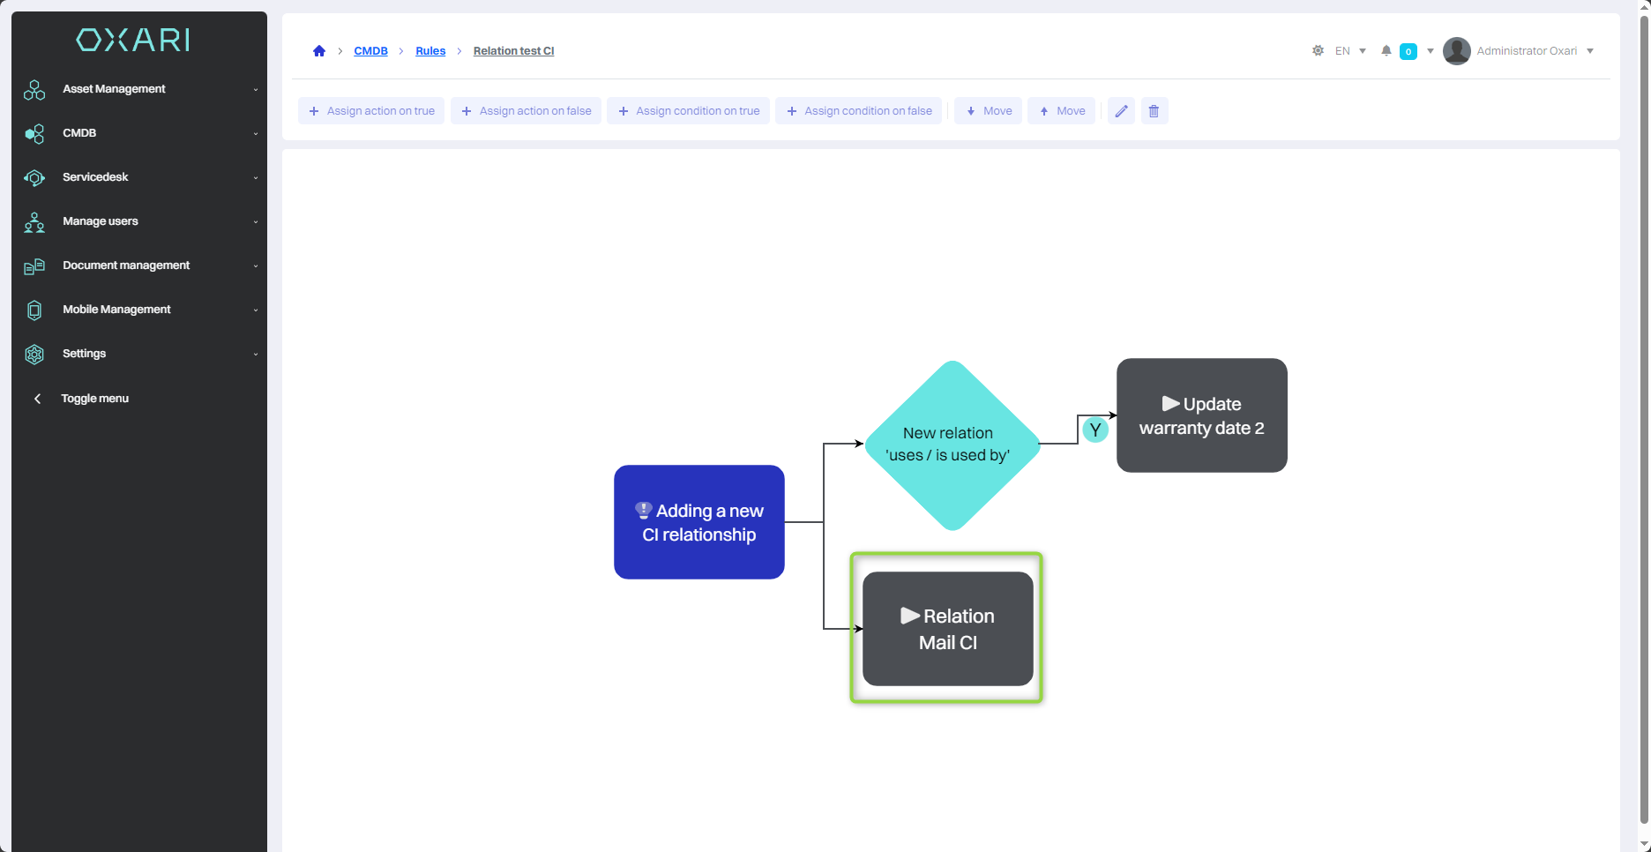Viewport: 1651px width, 852px height.
Task: Collapse sidebar with Toggle menu
Action: click(94, 399)
